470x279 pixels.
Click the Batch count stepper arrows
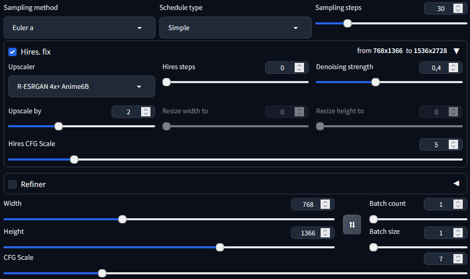coord(458,204)
